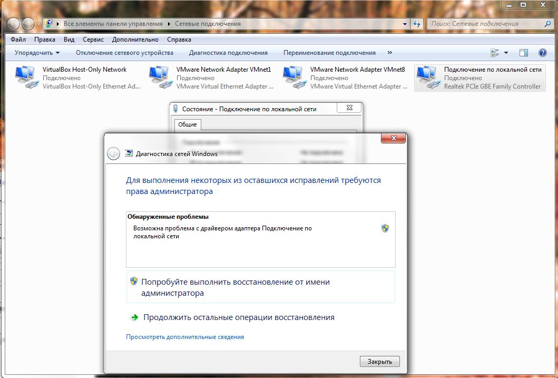
Task: Click the Диагностика сетей Windows title icon
Action: 129,153
